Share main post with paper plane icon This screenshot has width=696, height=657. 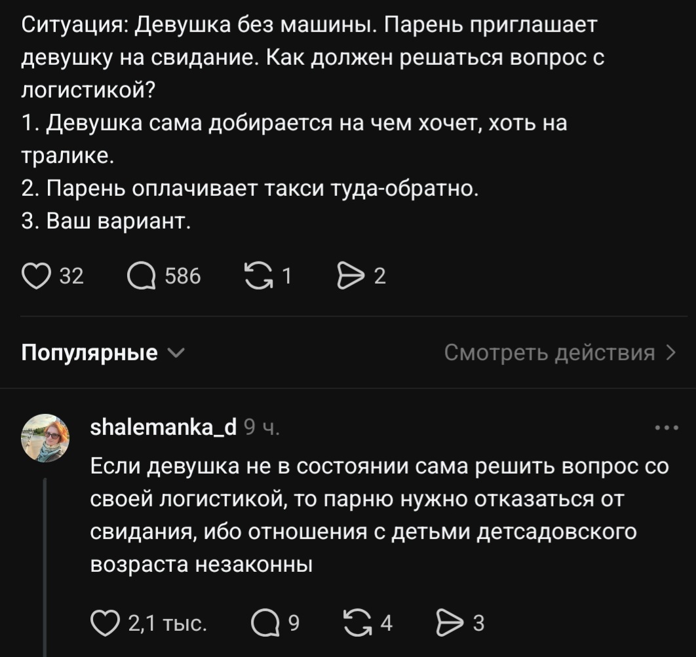point(351,276)
